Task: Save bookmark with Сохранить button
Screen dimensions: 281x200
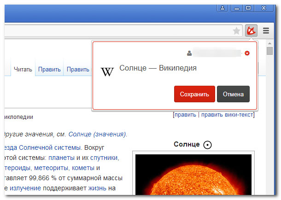Action: [x=194, y=94]
